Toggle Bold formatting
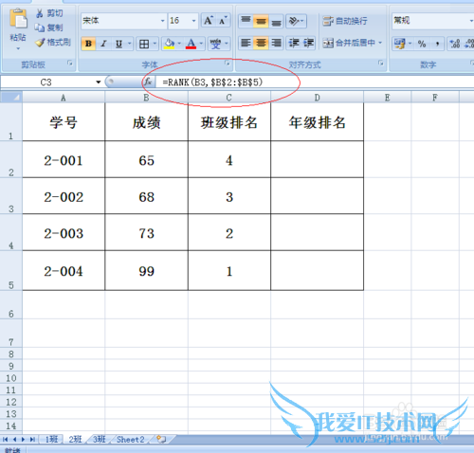This screenshot has width=474, height=453. pyautogui.click(x=88, y=44)
